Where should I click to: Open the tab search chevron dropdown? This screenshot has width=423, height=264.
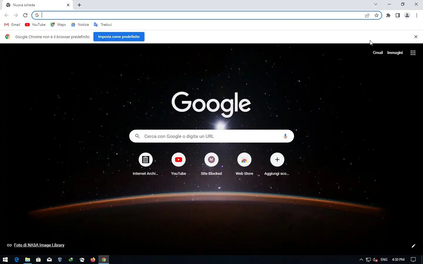(375, 4)
